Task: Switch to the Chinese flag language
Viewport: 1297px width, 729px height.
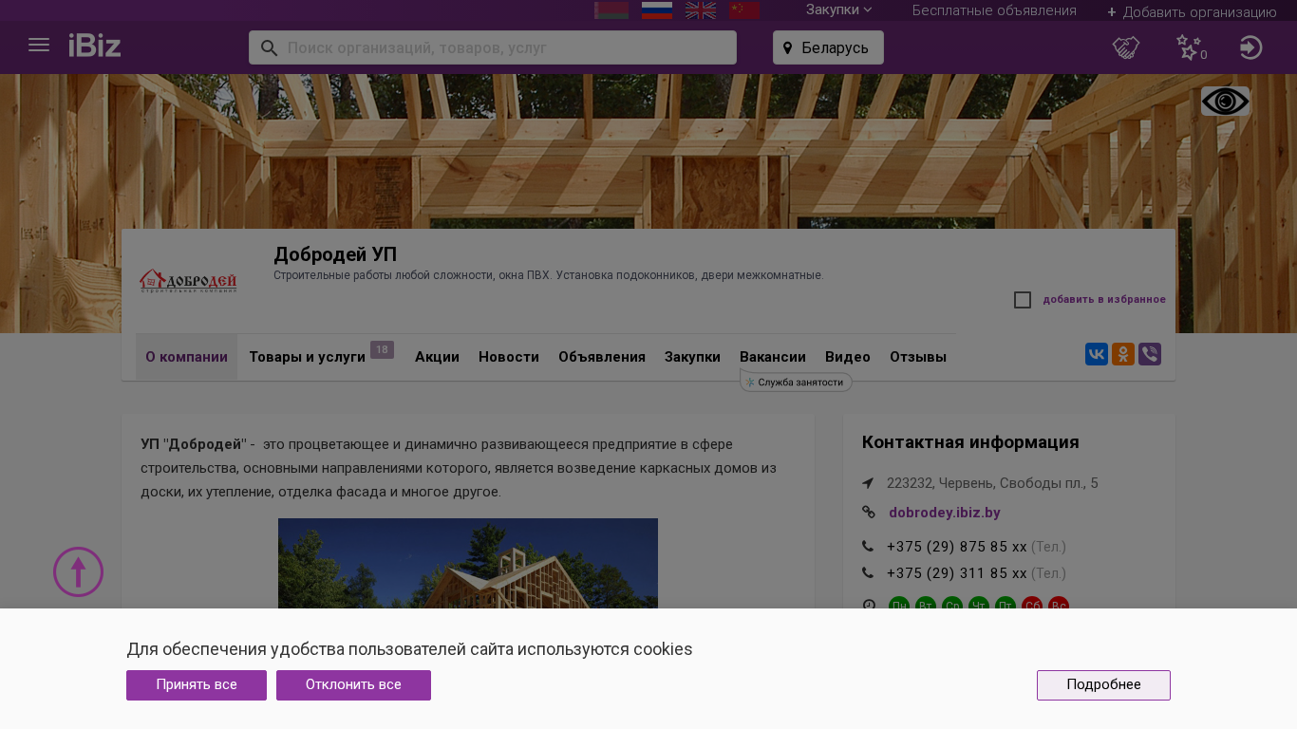Action: 744,9
